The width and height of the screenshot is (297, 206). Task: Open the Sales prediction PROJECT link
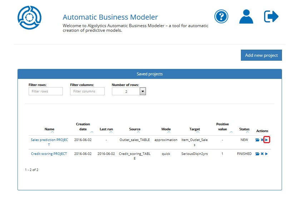click(x=49, y=140)
